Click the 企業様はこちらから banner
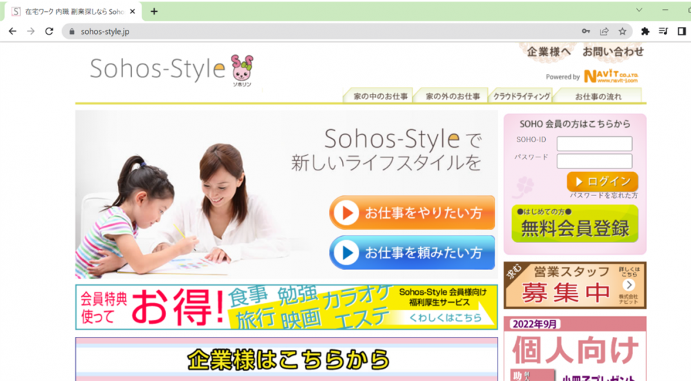691x381 pixels. tap(287, 359)
